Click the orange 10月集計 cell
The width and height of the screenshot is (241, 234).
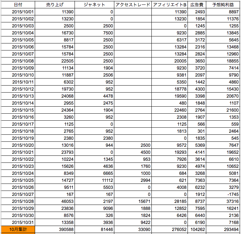pyautogui.click(x=18, y=230)
